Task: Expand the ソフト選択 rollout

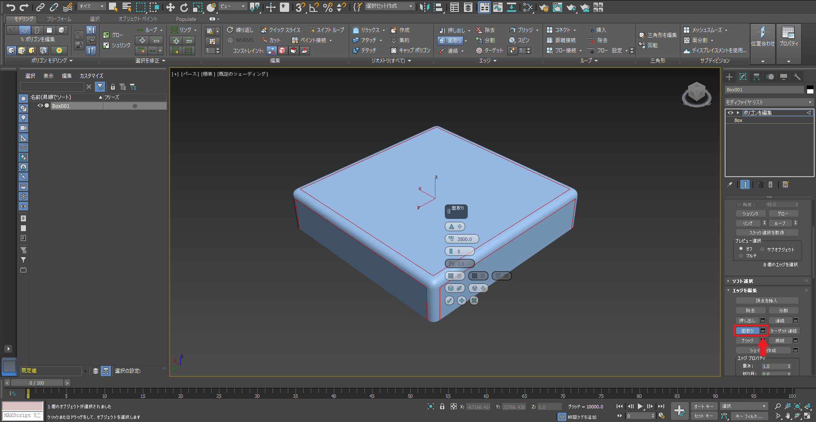Action: 742,281
